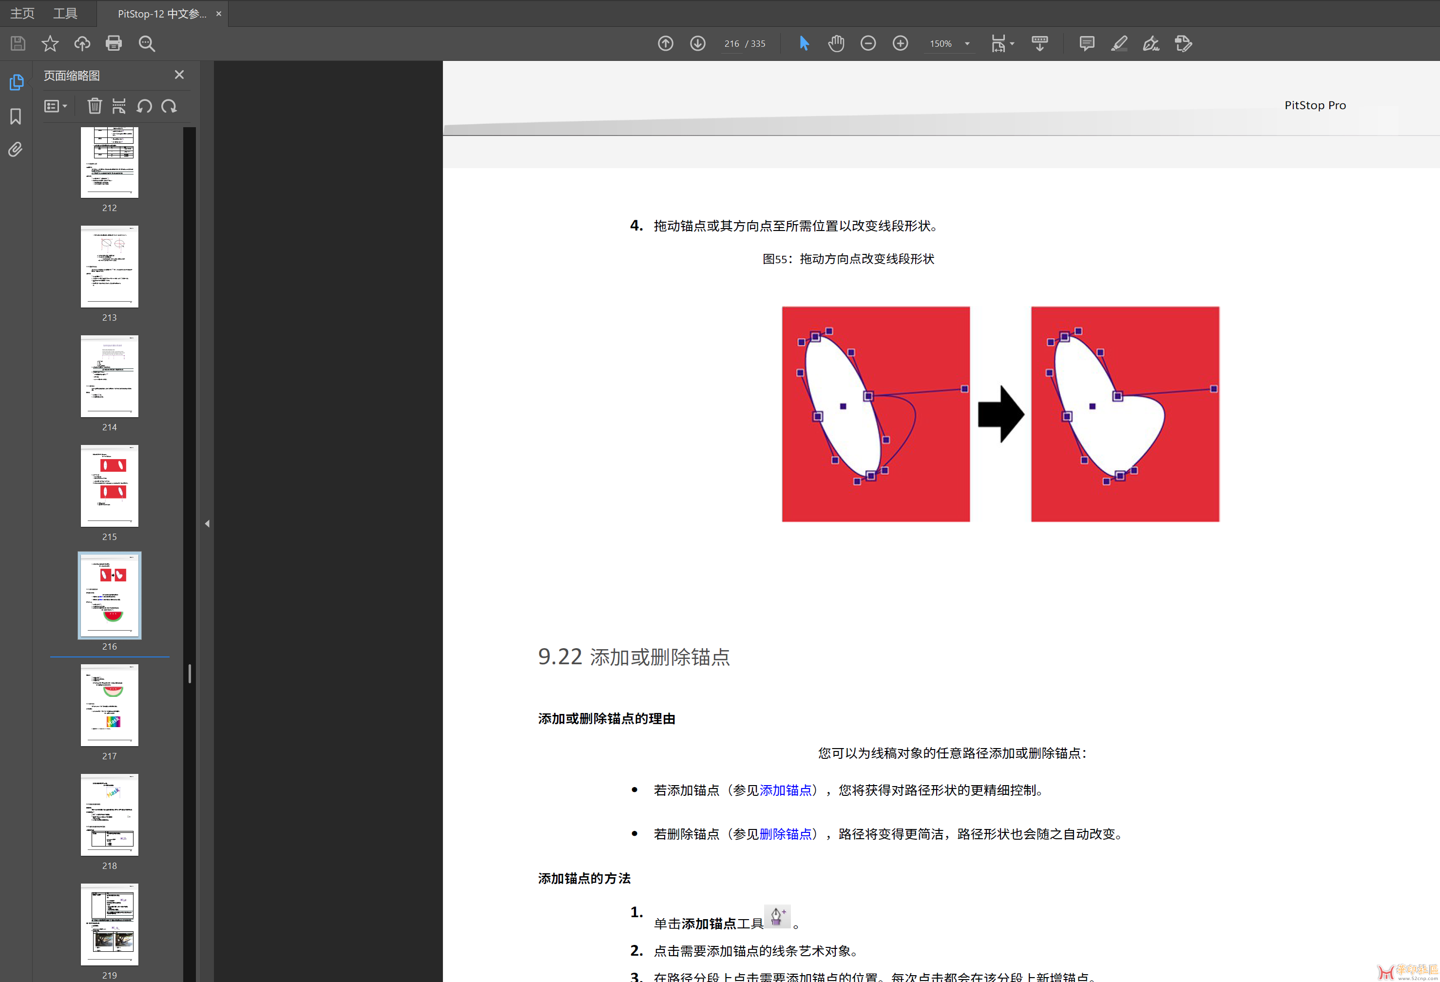Click the caption 图55：拖动方向点改变线段形状
The width and height of the screenshot is (1440, 982).
(x=847, y=259)
